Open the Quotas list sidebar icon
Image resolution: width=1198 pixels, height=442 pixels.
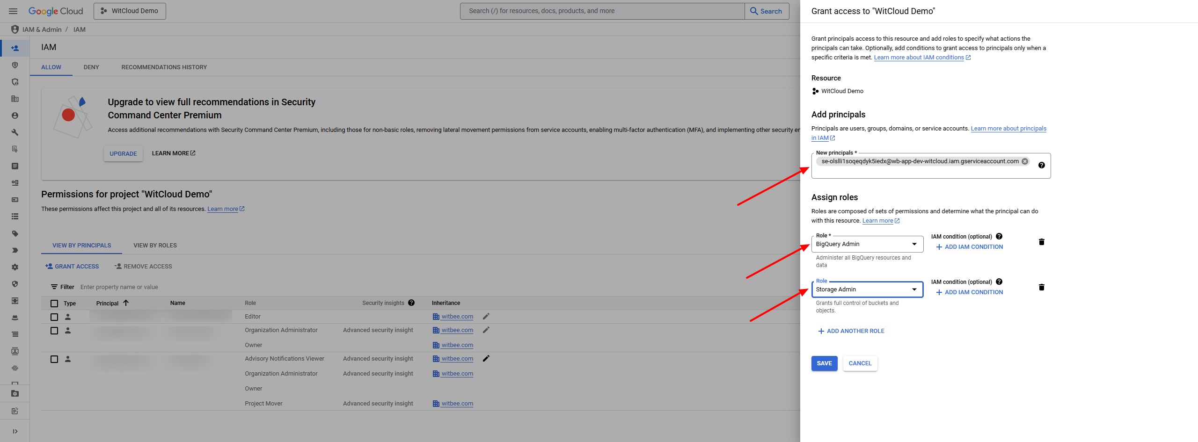pos(15,217)
